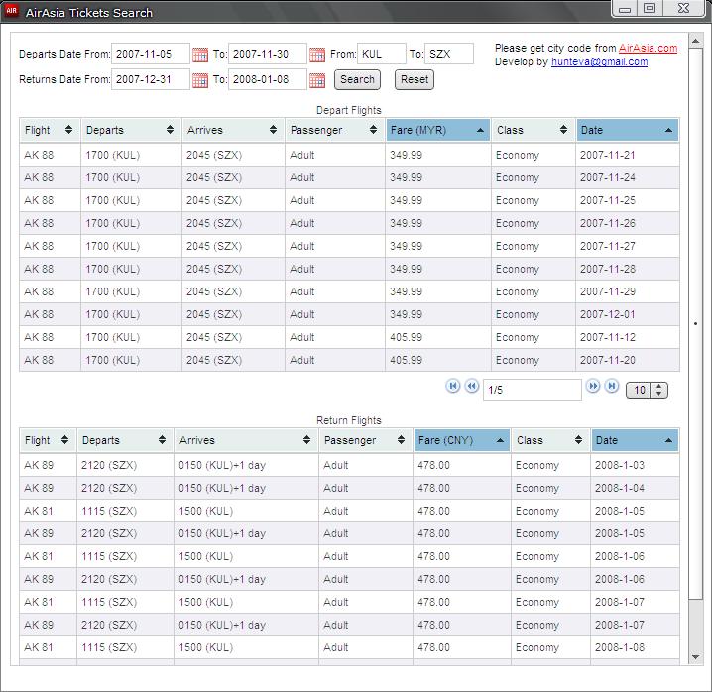Sort return flights by Date column
The width and height of the screenshot is (712, 692).
[635, 440]
